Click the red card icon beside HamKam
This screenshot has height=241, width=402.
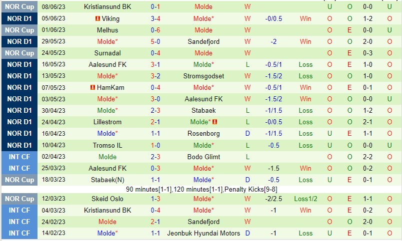(92, 87)
